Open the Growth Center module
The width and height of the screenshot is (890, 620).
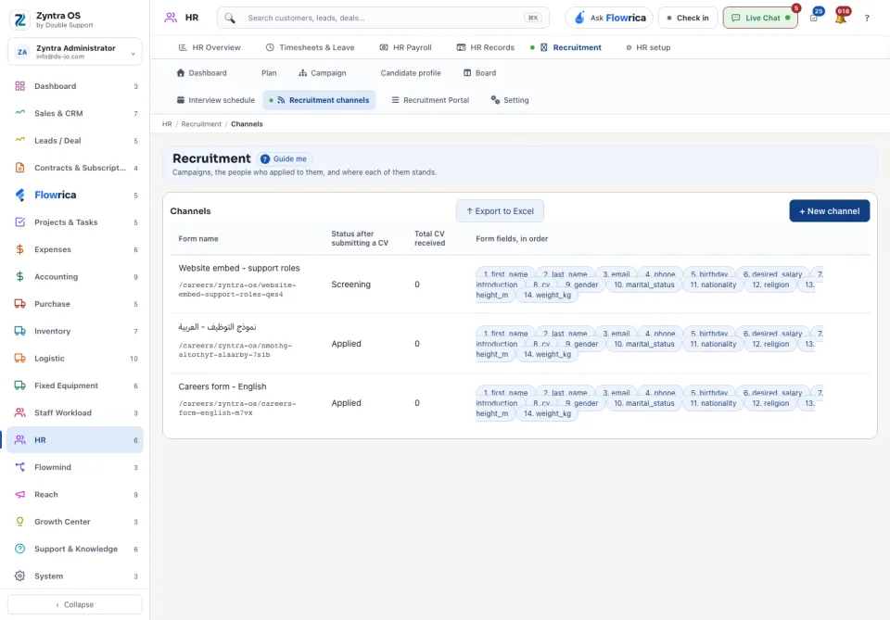click(74, 522)
